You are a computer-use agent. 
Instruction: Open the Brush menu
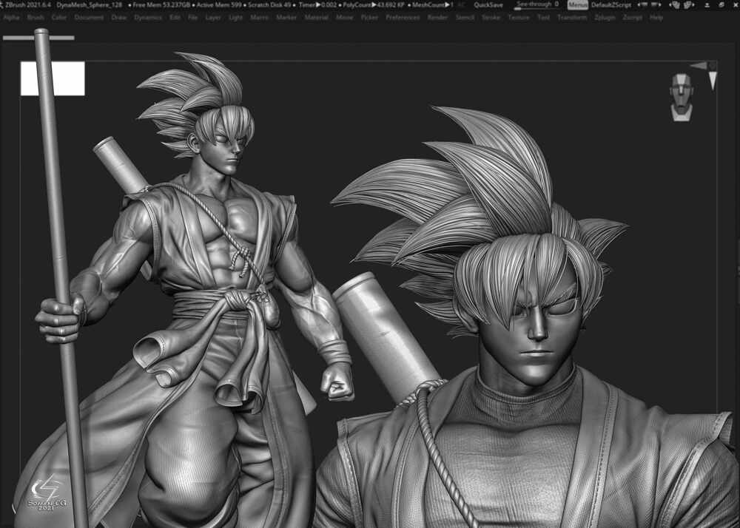coord(36,18)
